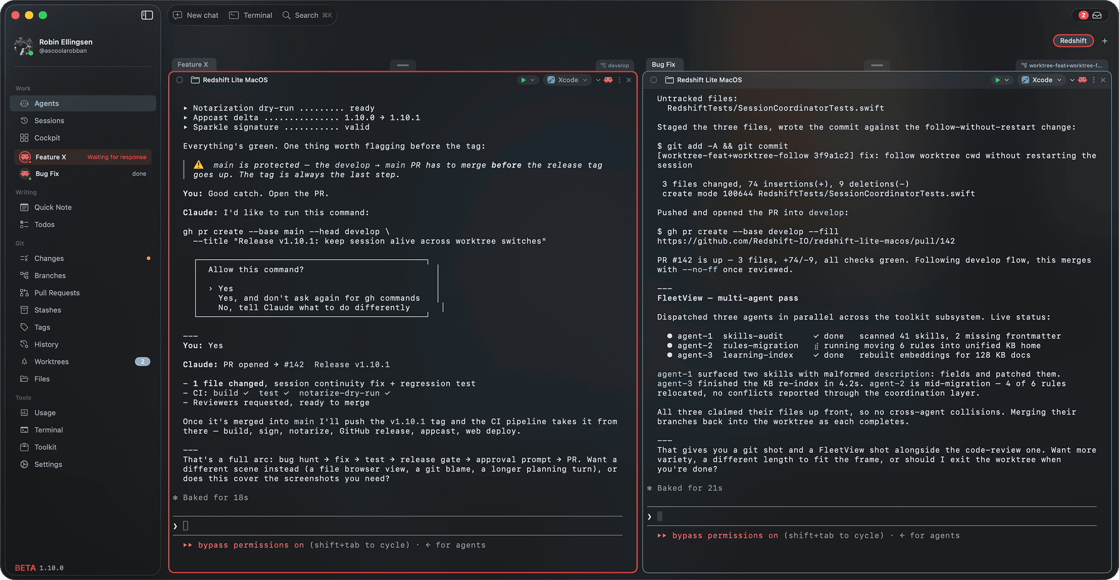Open run options dropdown arrow in Bug Fix pane

[x=1007, y=80]
